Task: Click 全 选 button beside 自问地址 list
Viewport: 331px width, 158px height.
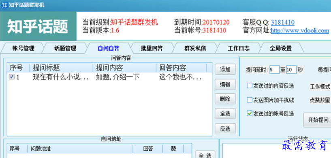Action: click(x=205, y=155)
